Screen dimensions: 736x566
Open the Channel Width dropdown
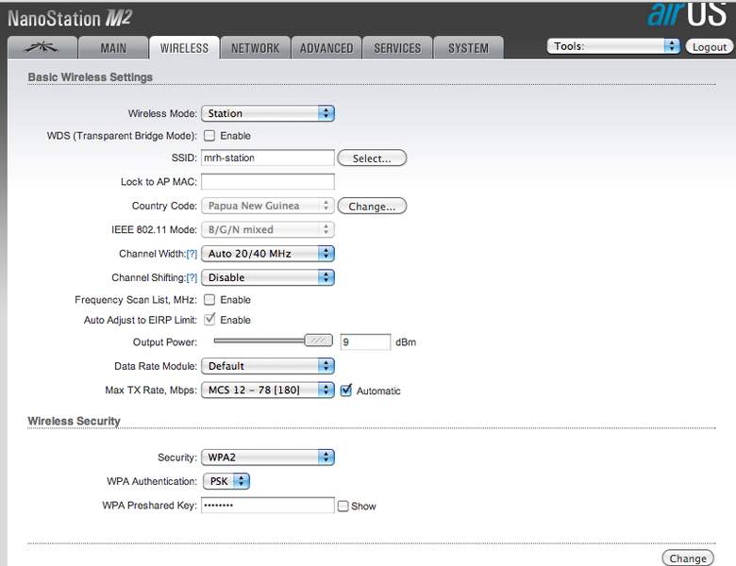[268, 254]
